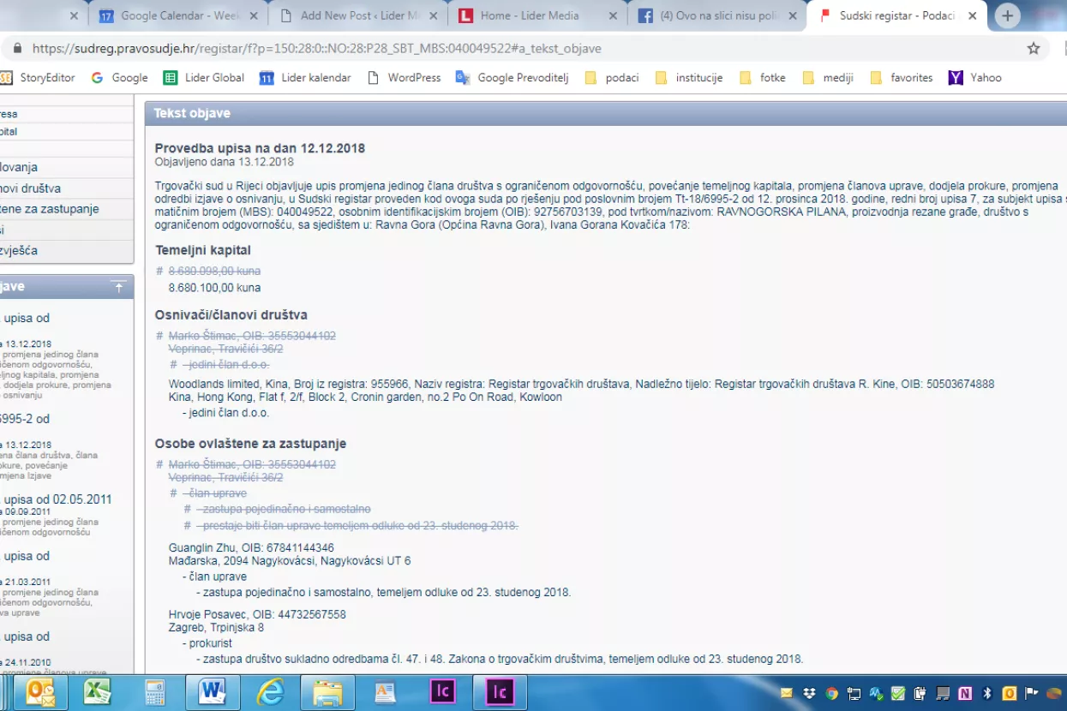This screenshot has width=1067, height=711.
Task: Collapse the objave panel with the arrow control
Action: pos(118,287)
